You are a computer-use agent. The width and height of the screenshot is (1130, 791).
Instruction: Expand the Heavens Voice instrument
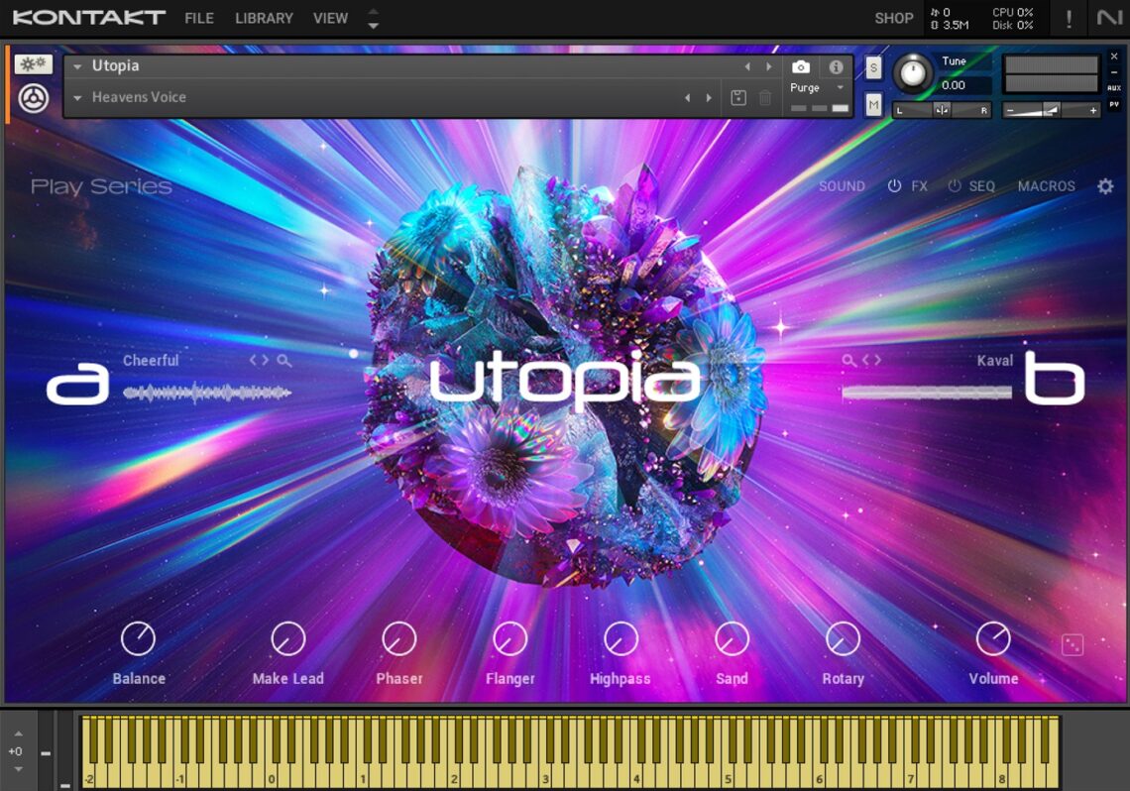pos(77,97)
